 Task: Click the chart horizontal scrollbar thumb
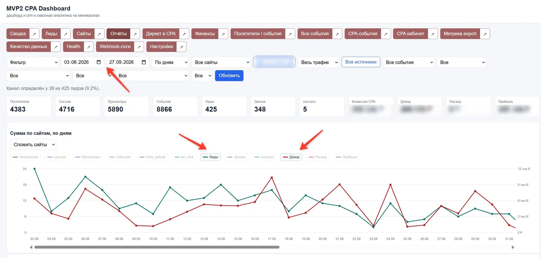click(157, 247)
